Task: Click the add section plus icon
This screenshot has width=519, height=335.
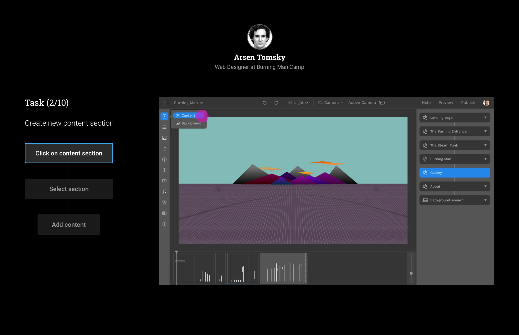Action: pos(165,116)
